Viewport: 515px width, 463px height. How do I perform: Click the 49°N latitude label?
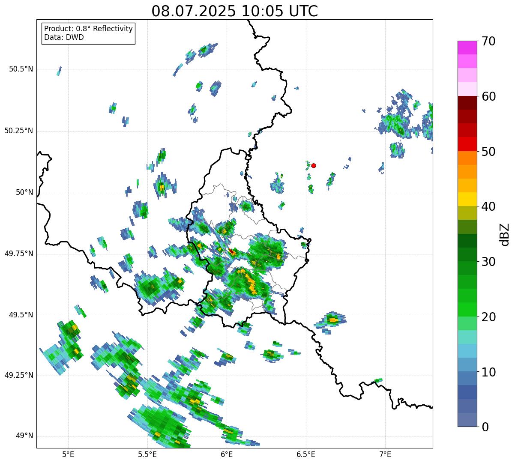coord(24,436)
